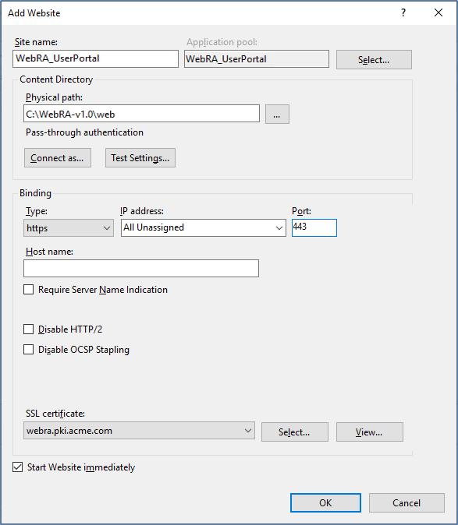The image size is (458, 525).
Task: Click the Connect as button
Action: [x=57, y=157]
